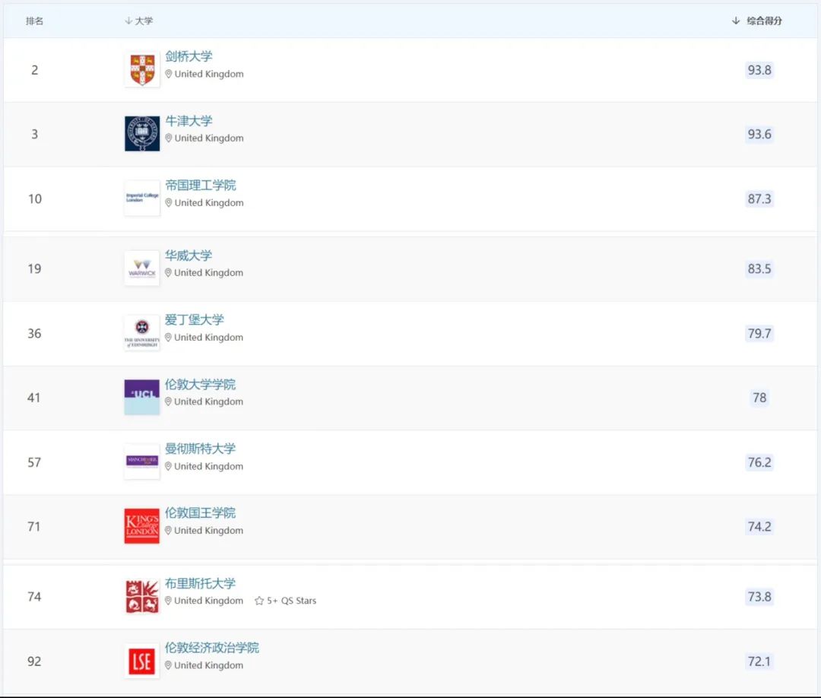Click the University of Cambridge crest logo
Image resolution: width=821 pixels, height=698 pixels.
(x=142, y=70)
